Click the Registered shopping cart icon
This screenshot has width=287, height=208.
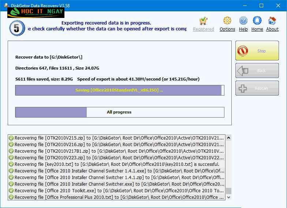[204, 21]
